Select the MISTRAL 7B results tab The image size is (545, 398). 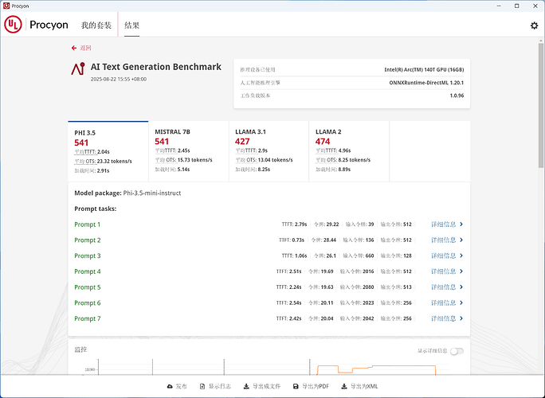188,147
